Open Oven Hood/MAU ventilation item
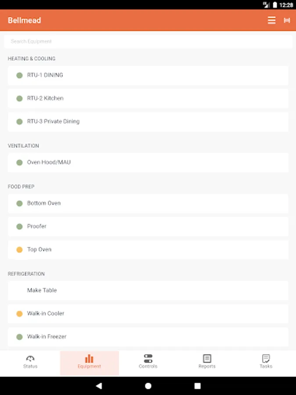Viewport: 296px width, 395px height. (x=148, y=162)
